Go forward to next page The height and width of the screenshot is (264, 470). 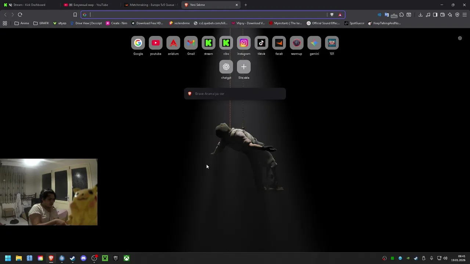[x=12, y=15]
